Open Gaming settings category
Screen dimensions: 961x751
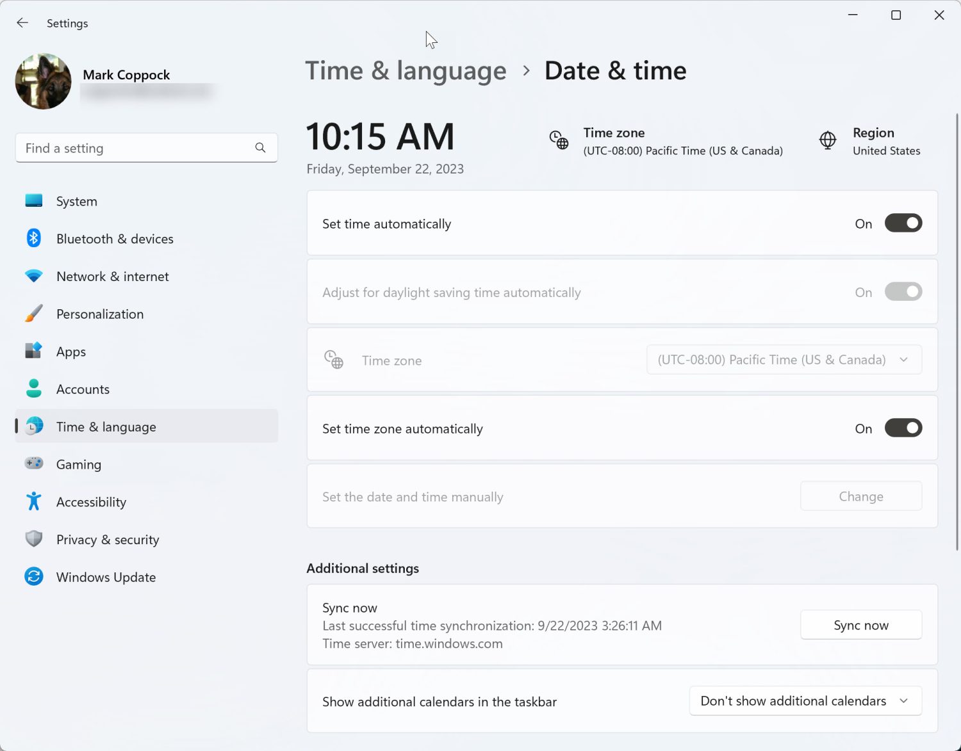point(147,464)
